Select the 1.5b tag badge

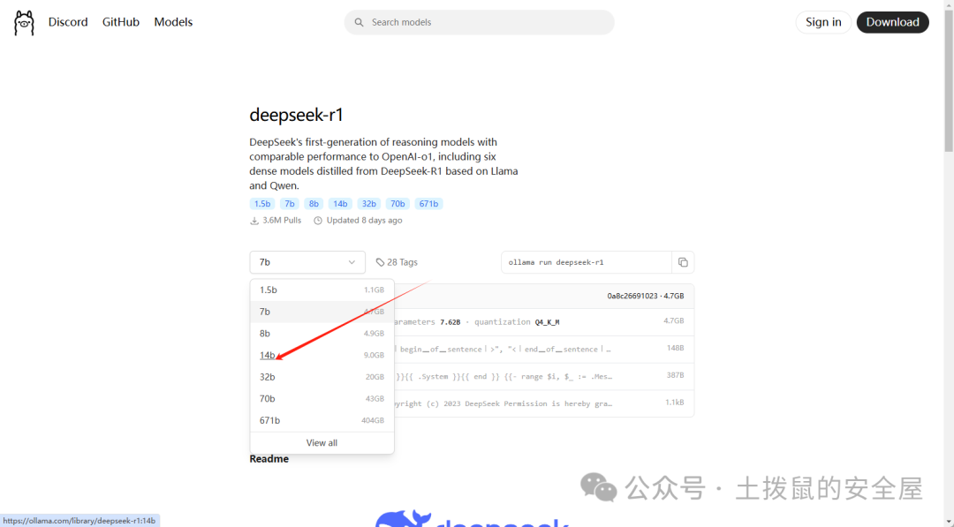click(262, 204)
